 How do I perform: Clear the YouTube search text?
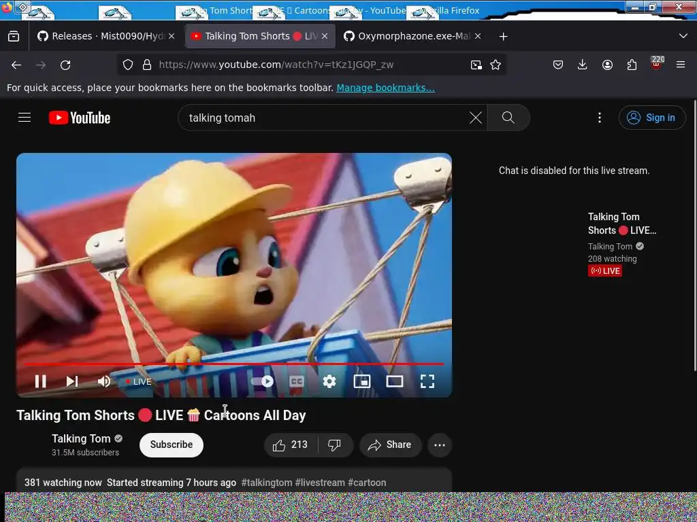pos(476,118)
